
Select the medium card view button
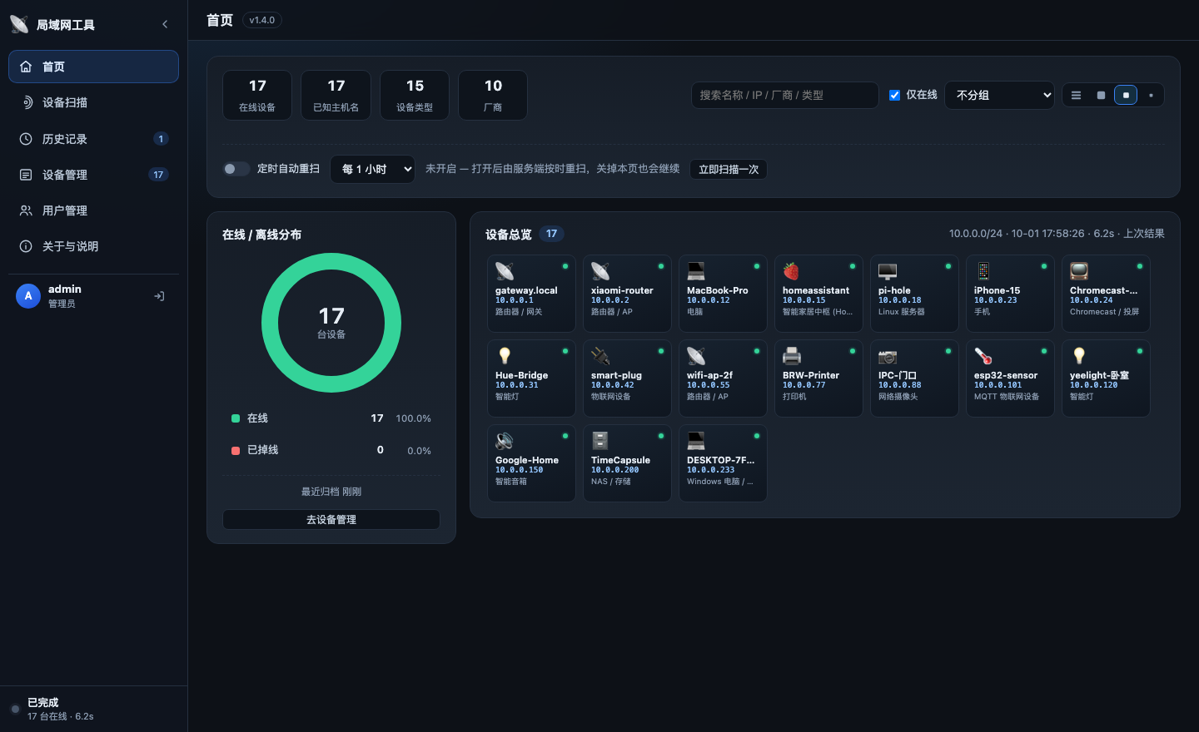[1126, 95]
